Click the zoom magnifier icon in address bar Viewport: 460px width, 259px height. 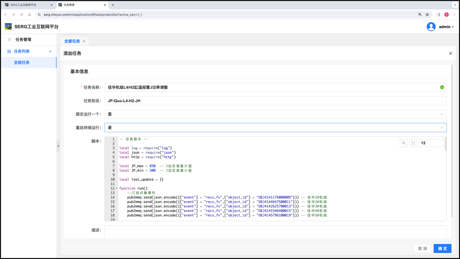(420, 15)
